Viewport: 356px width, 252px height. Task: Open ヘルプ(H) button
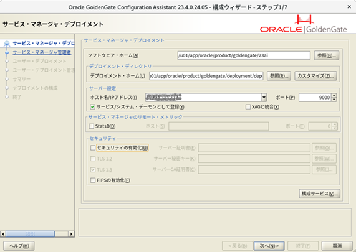[19, 246]
